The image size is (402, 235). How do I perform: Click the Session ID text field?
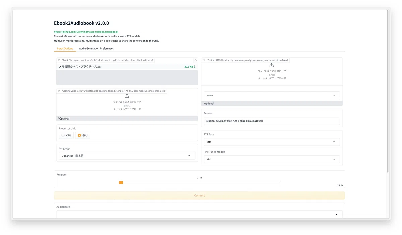pos(272,121)
